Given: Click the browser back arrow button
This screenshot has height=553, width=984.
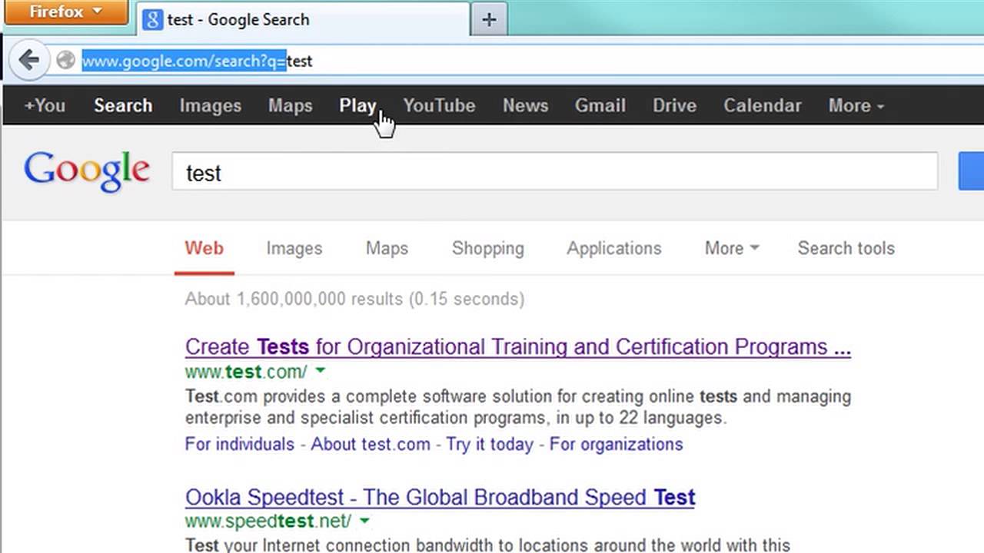Looking at the screenshot, I should click(28, 60).
